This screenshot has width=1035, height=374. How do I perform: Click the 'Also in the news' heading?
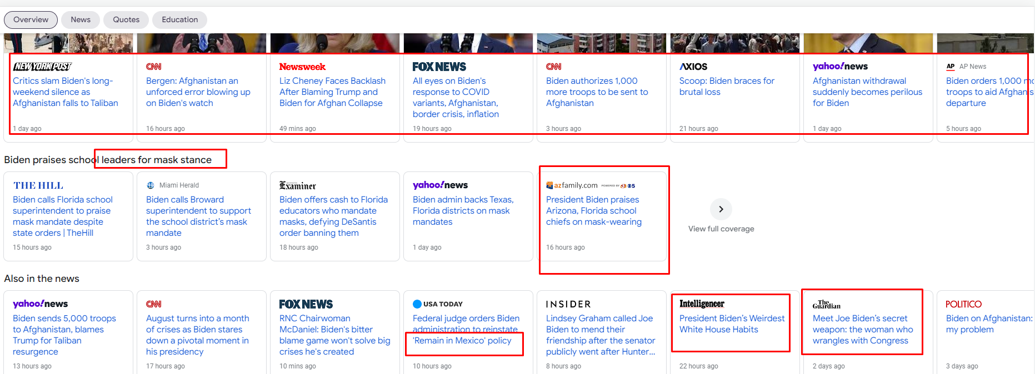42,279
